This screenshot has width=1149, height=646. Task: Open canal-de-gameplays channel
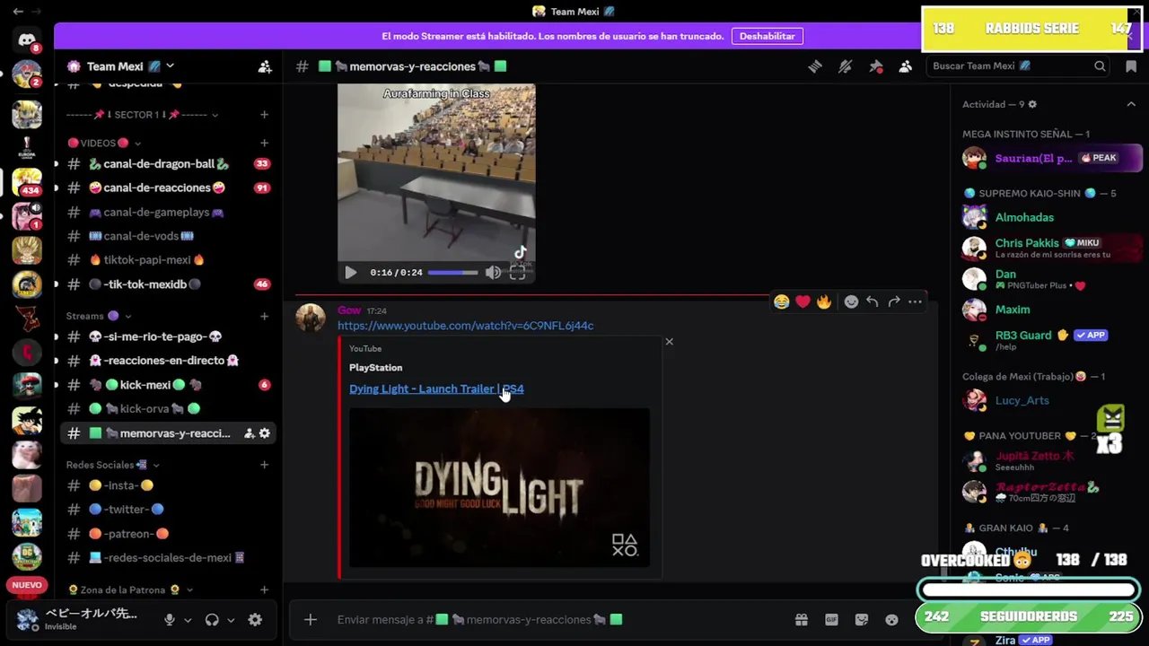click(168, 212)
